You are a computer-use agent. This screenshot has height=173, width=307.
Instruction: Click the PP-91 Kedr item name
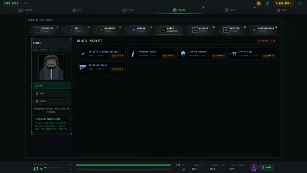click(246, 52)
